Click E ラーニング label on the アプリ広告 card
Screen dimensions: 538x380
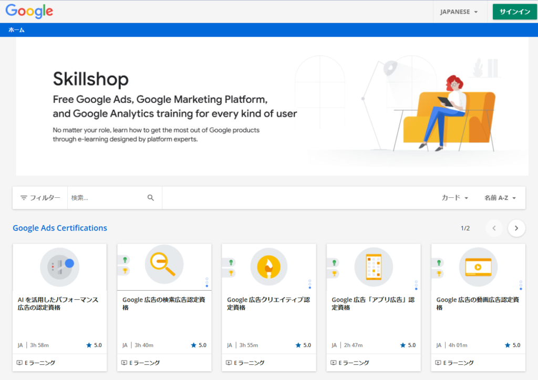354,363
